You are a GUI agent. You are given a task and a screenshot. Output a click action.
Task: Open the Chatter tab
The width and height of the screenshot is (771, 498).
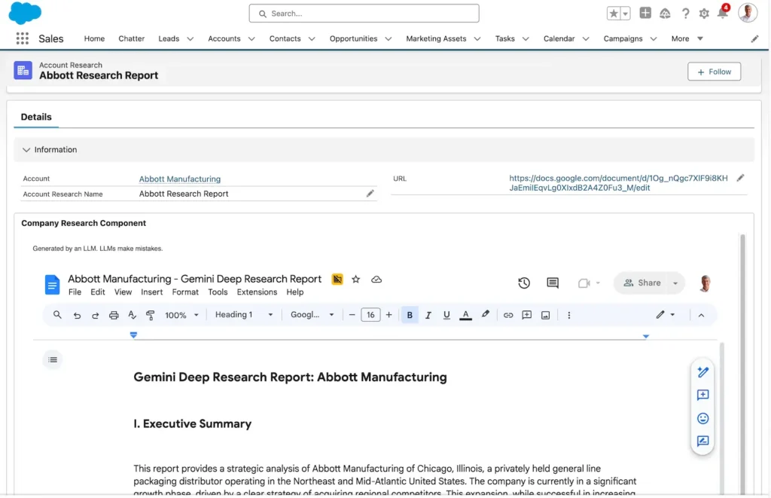point(131,38)
